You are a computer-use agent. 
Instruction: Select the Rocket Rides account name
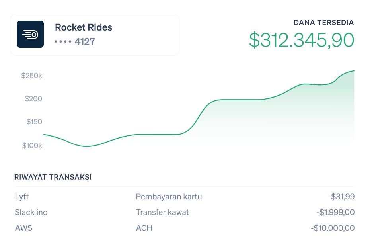click(84, 27)
